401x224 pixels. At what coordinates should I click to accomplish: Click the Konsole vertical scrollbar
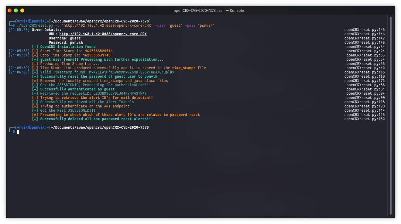pos(391,115)
